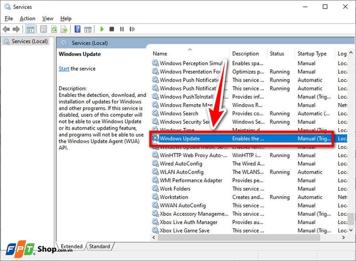Switch to the Standard tab
The height and width of the screenshot is (261, 356).
tap(100, 246)
